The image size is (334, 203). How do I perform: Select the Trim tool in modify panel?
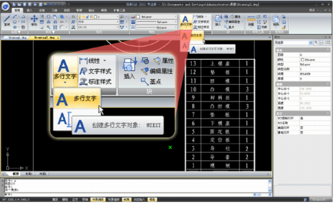point(62,22)
